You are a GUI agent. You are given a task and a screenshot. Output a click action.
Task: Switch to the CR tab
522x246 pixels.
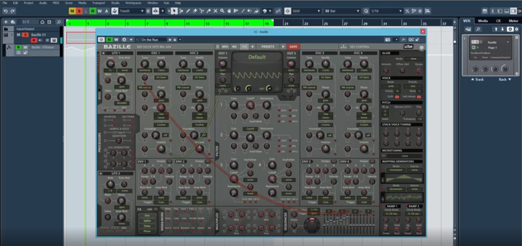pyautogui.click(x=499, y=21)
